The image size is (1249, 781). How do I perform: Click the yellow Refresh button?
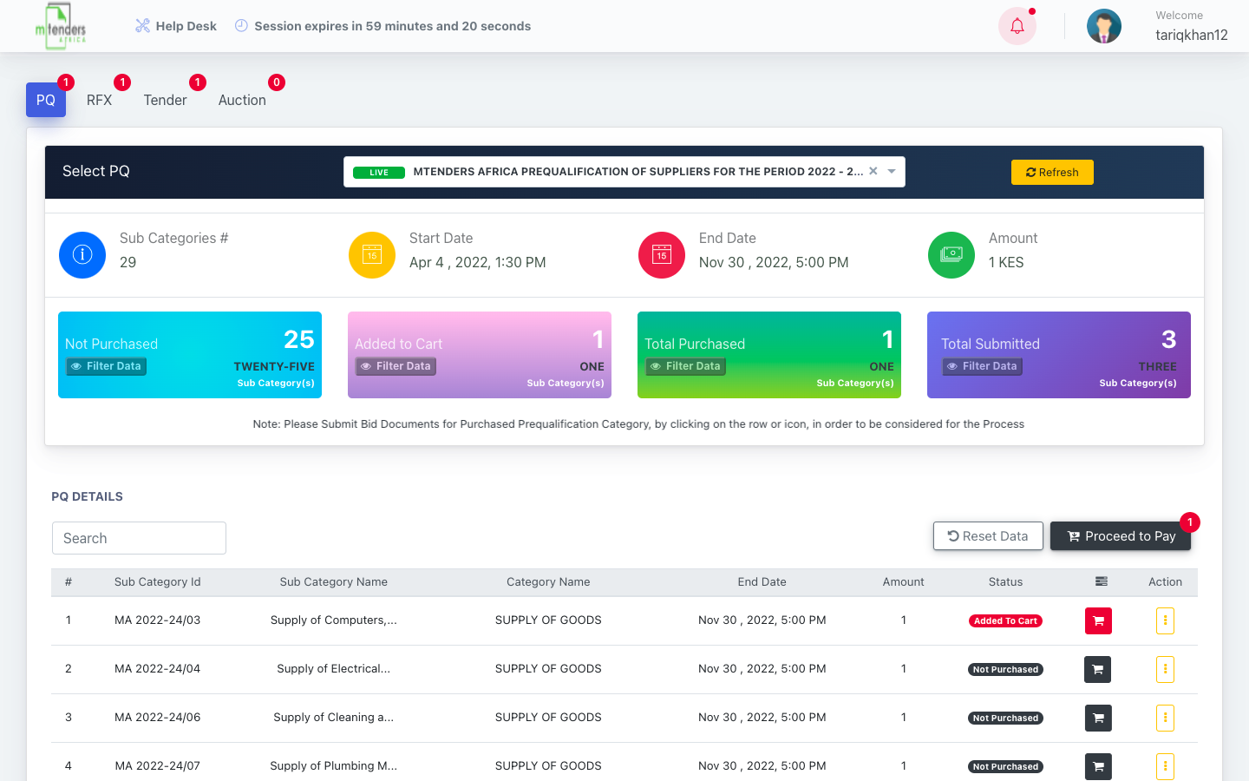(x=1052, y=172)
